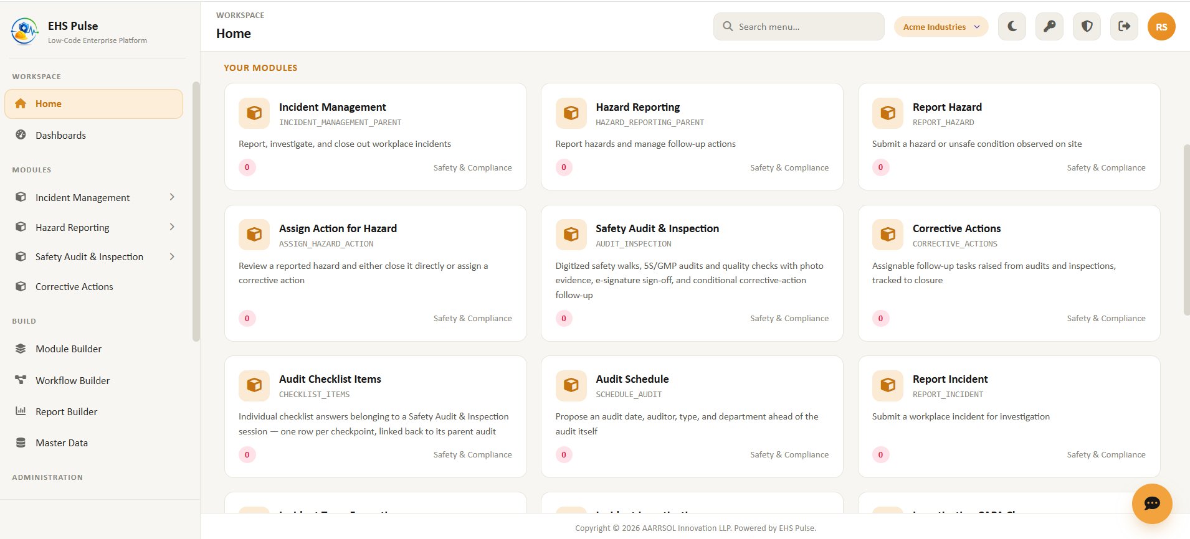The width and height of the screenshot is (1190, 539).
Task: Expand Incident Management sidebar chevron
Action: (x=172, y=197)
